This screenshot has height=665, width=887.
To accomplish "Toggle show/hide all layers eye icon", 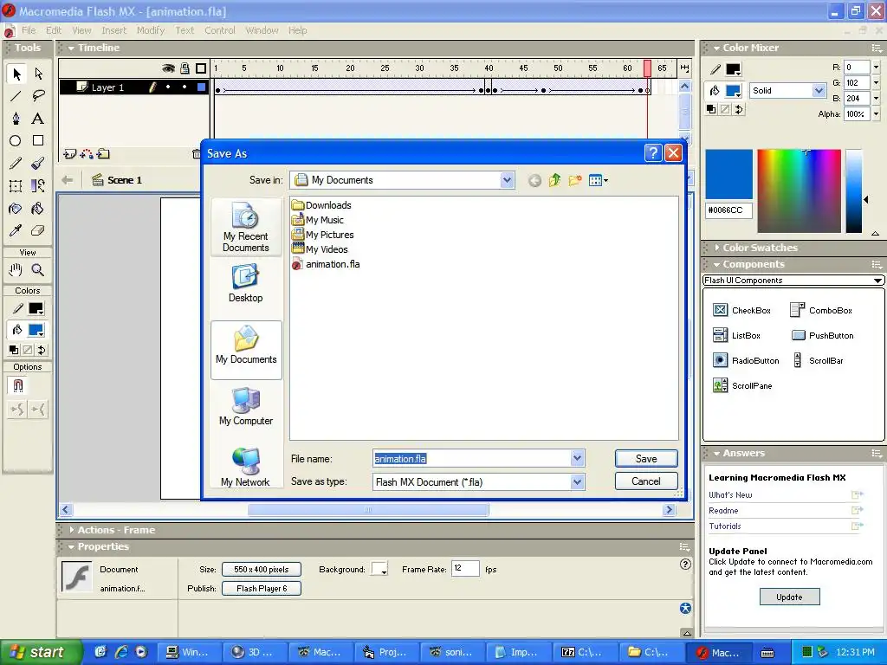I will 168,68.
